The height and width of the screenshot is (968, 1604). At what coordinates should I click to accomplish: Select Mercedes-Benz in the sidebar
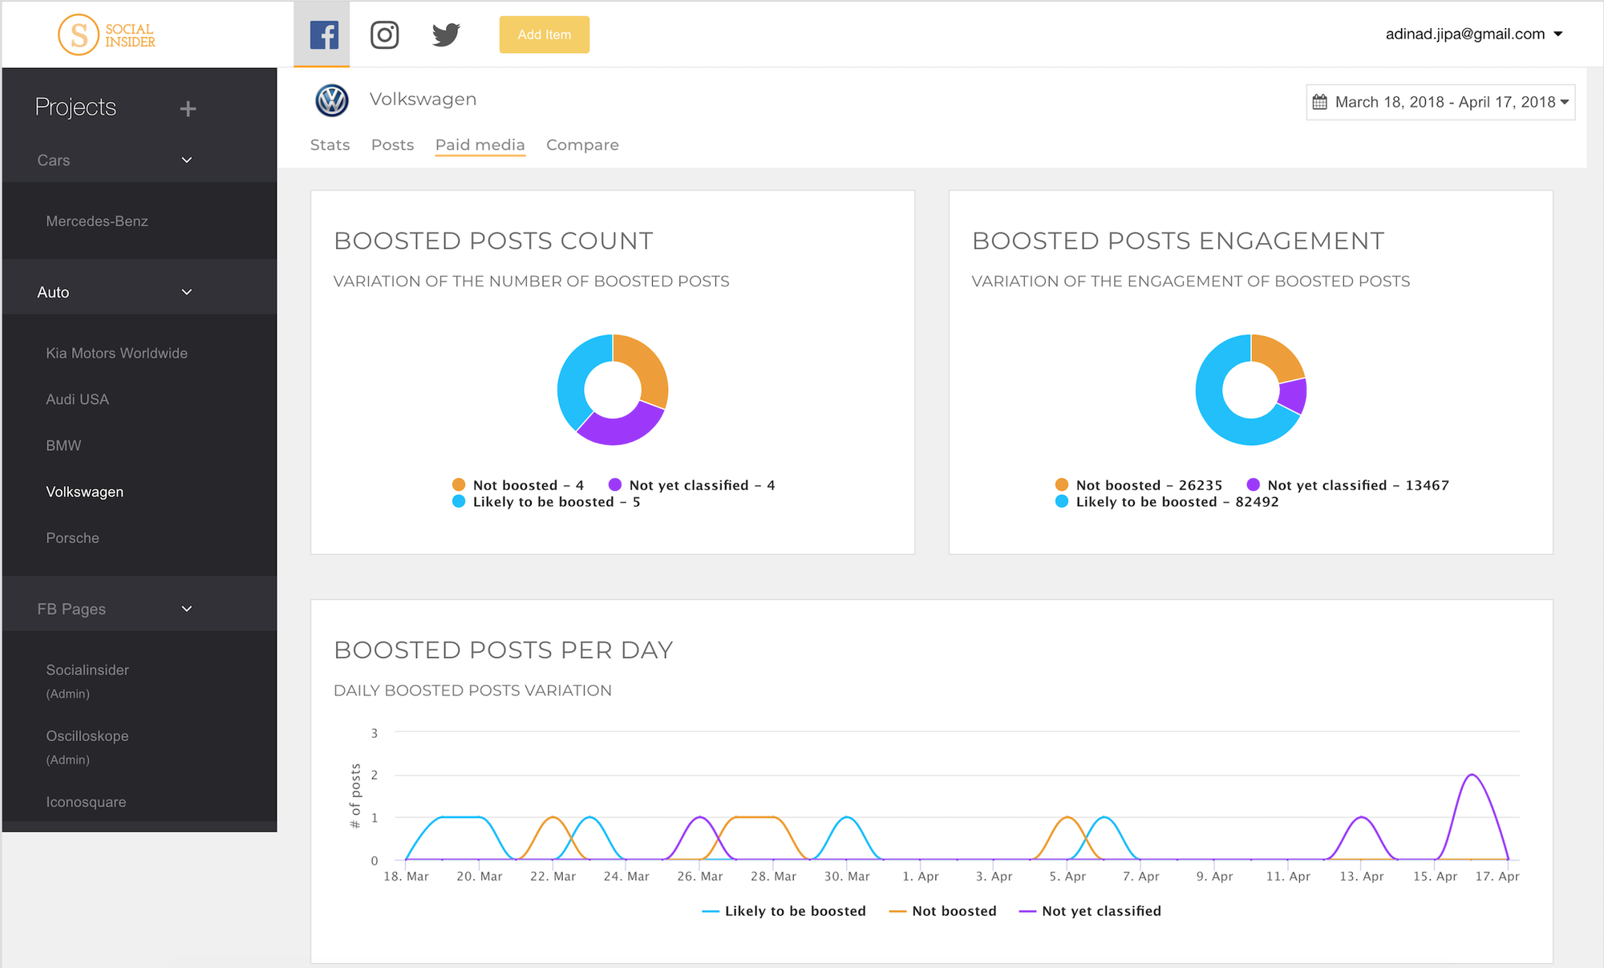[x=97, y=221]
